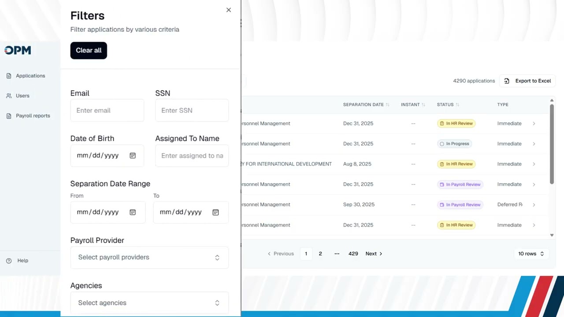Viewport: 564px width, 317px height.
Task: Click the table scrollbar down arrow
Action: (552, 236)
